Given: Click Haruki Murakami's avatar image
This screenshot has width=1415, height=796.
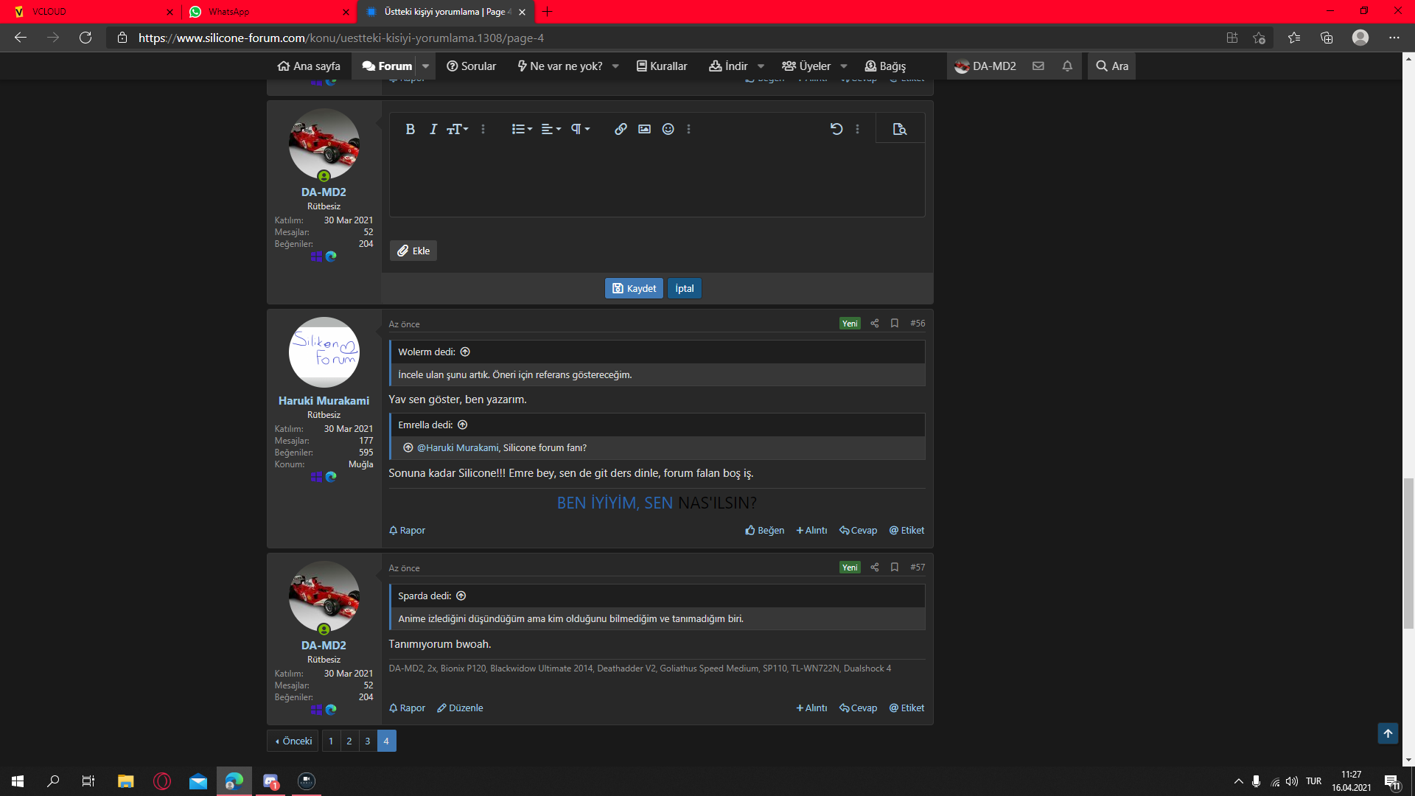Looking at the screenshot, I should (x=324, y=352).
